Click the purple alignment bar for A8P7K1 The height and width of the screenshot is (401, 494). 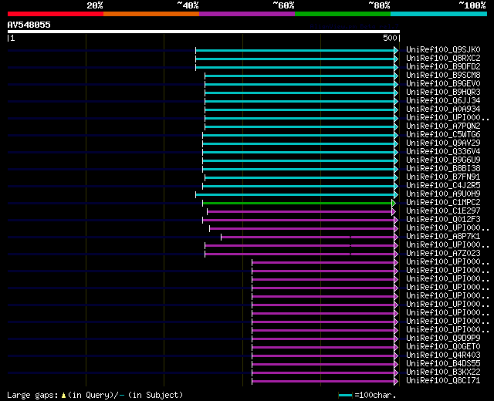(x=307, y=238)
